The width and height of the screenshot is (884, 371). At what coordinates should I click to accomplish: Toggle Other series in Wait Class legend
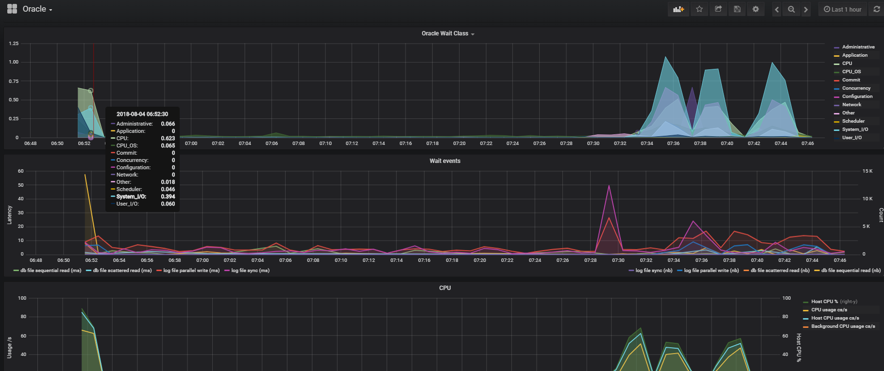[x=849, y=113]
